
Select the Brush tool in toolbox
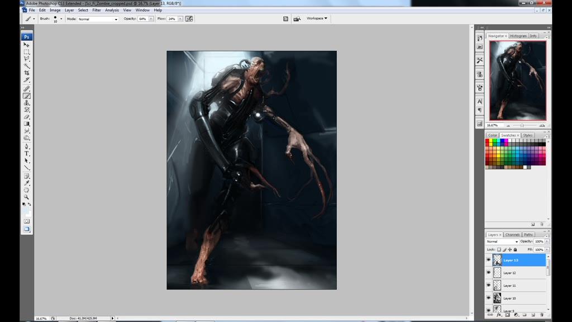point(26,96)
